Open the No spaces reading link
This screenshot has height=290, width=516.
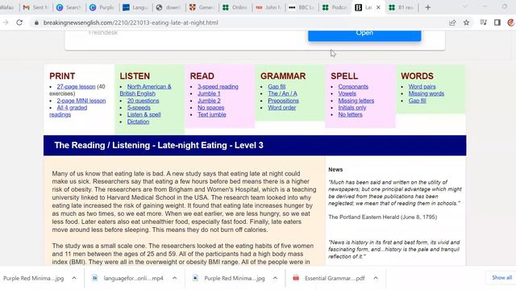pos(211,108)
